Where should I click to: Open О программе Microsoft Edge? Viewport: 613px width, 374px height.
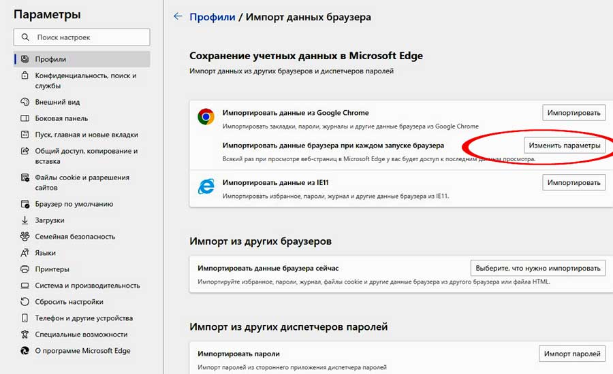point(82,351)
